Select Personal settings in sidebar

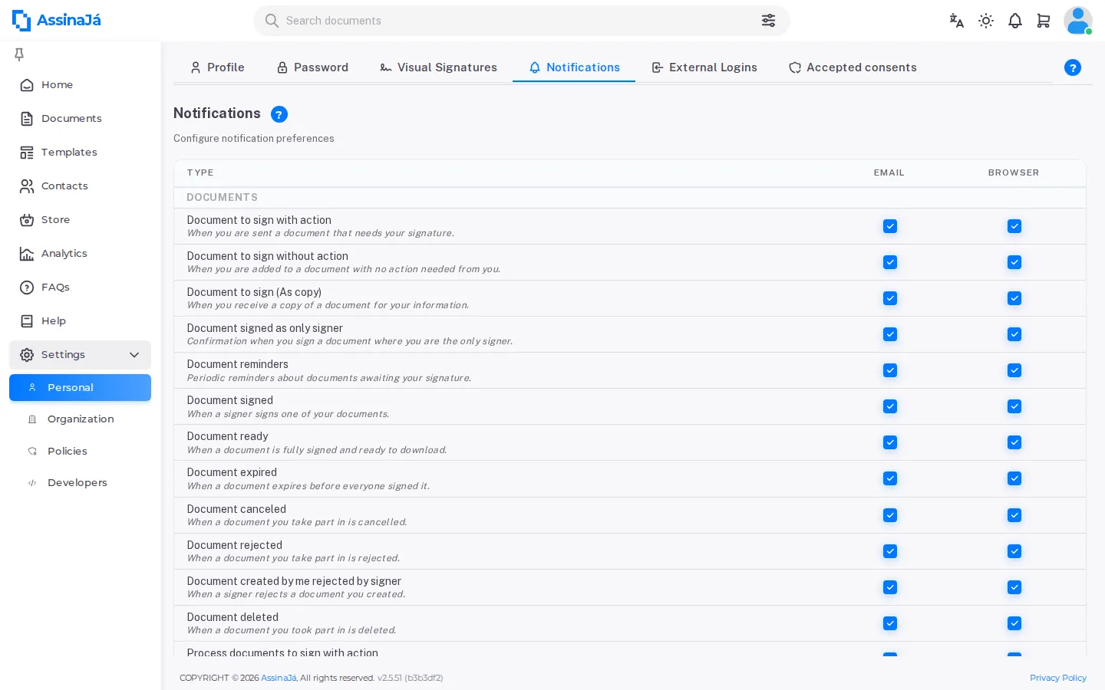tap(80, 388)
